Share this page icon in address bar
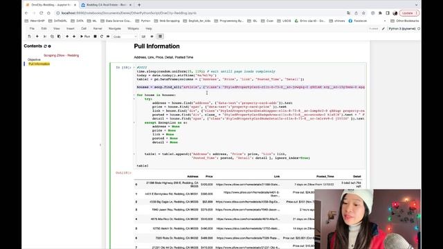This screenshot has width=443, height=249. [x=356, y=13]
